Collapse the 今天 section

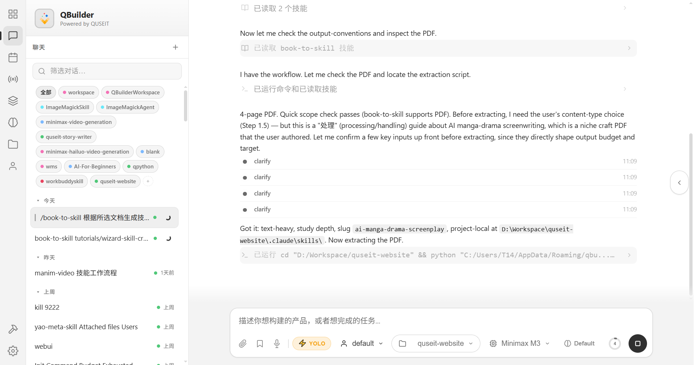click(46, 201)
